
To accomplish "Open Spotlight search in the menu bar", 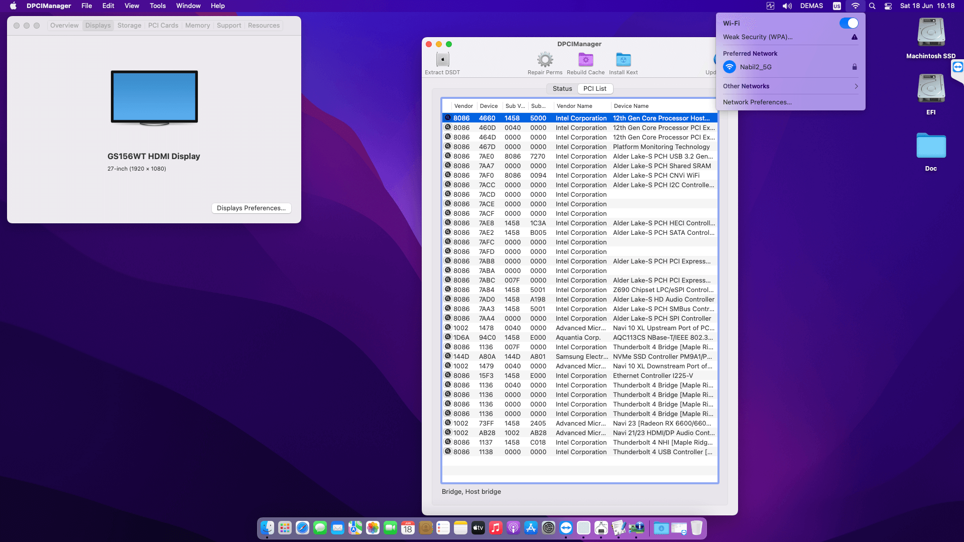I will point(872,6).
